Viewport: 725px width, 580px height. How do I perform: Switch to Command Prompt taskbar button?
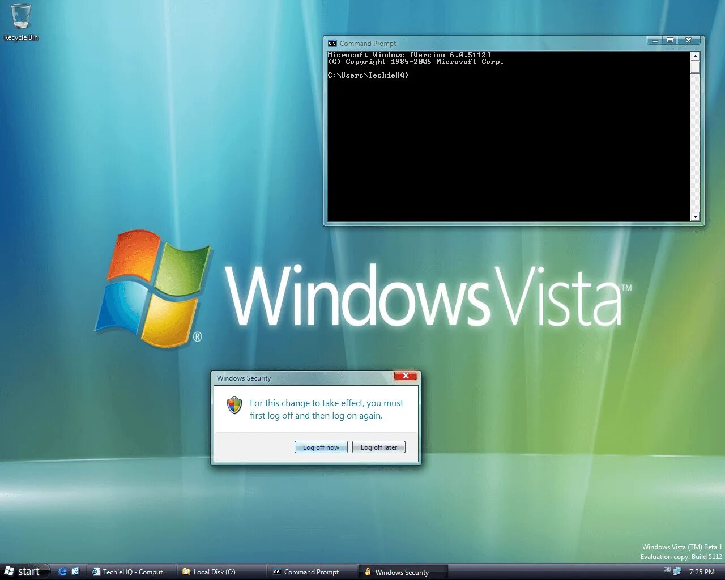(312, 572)
